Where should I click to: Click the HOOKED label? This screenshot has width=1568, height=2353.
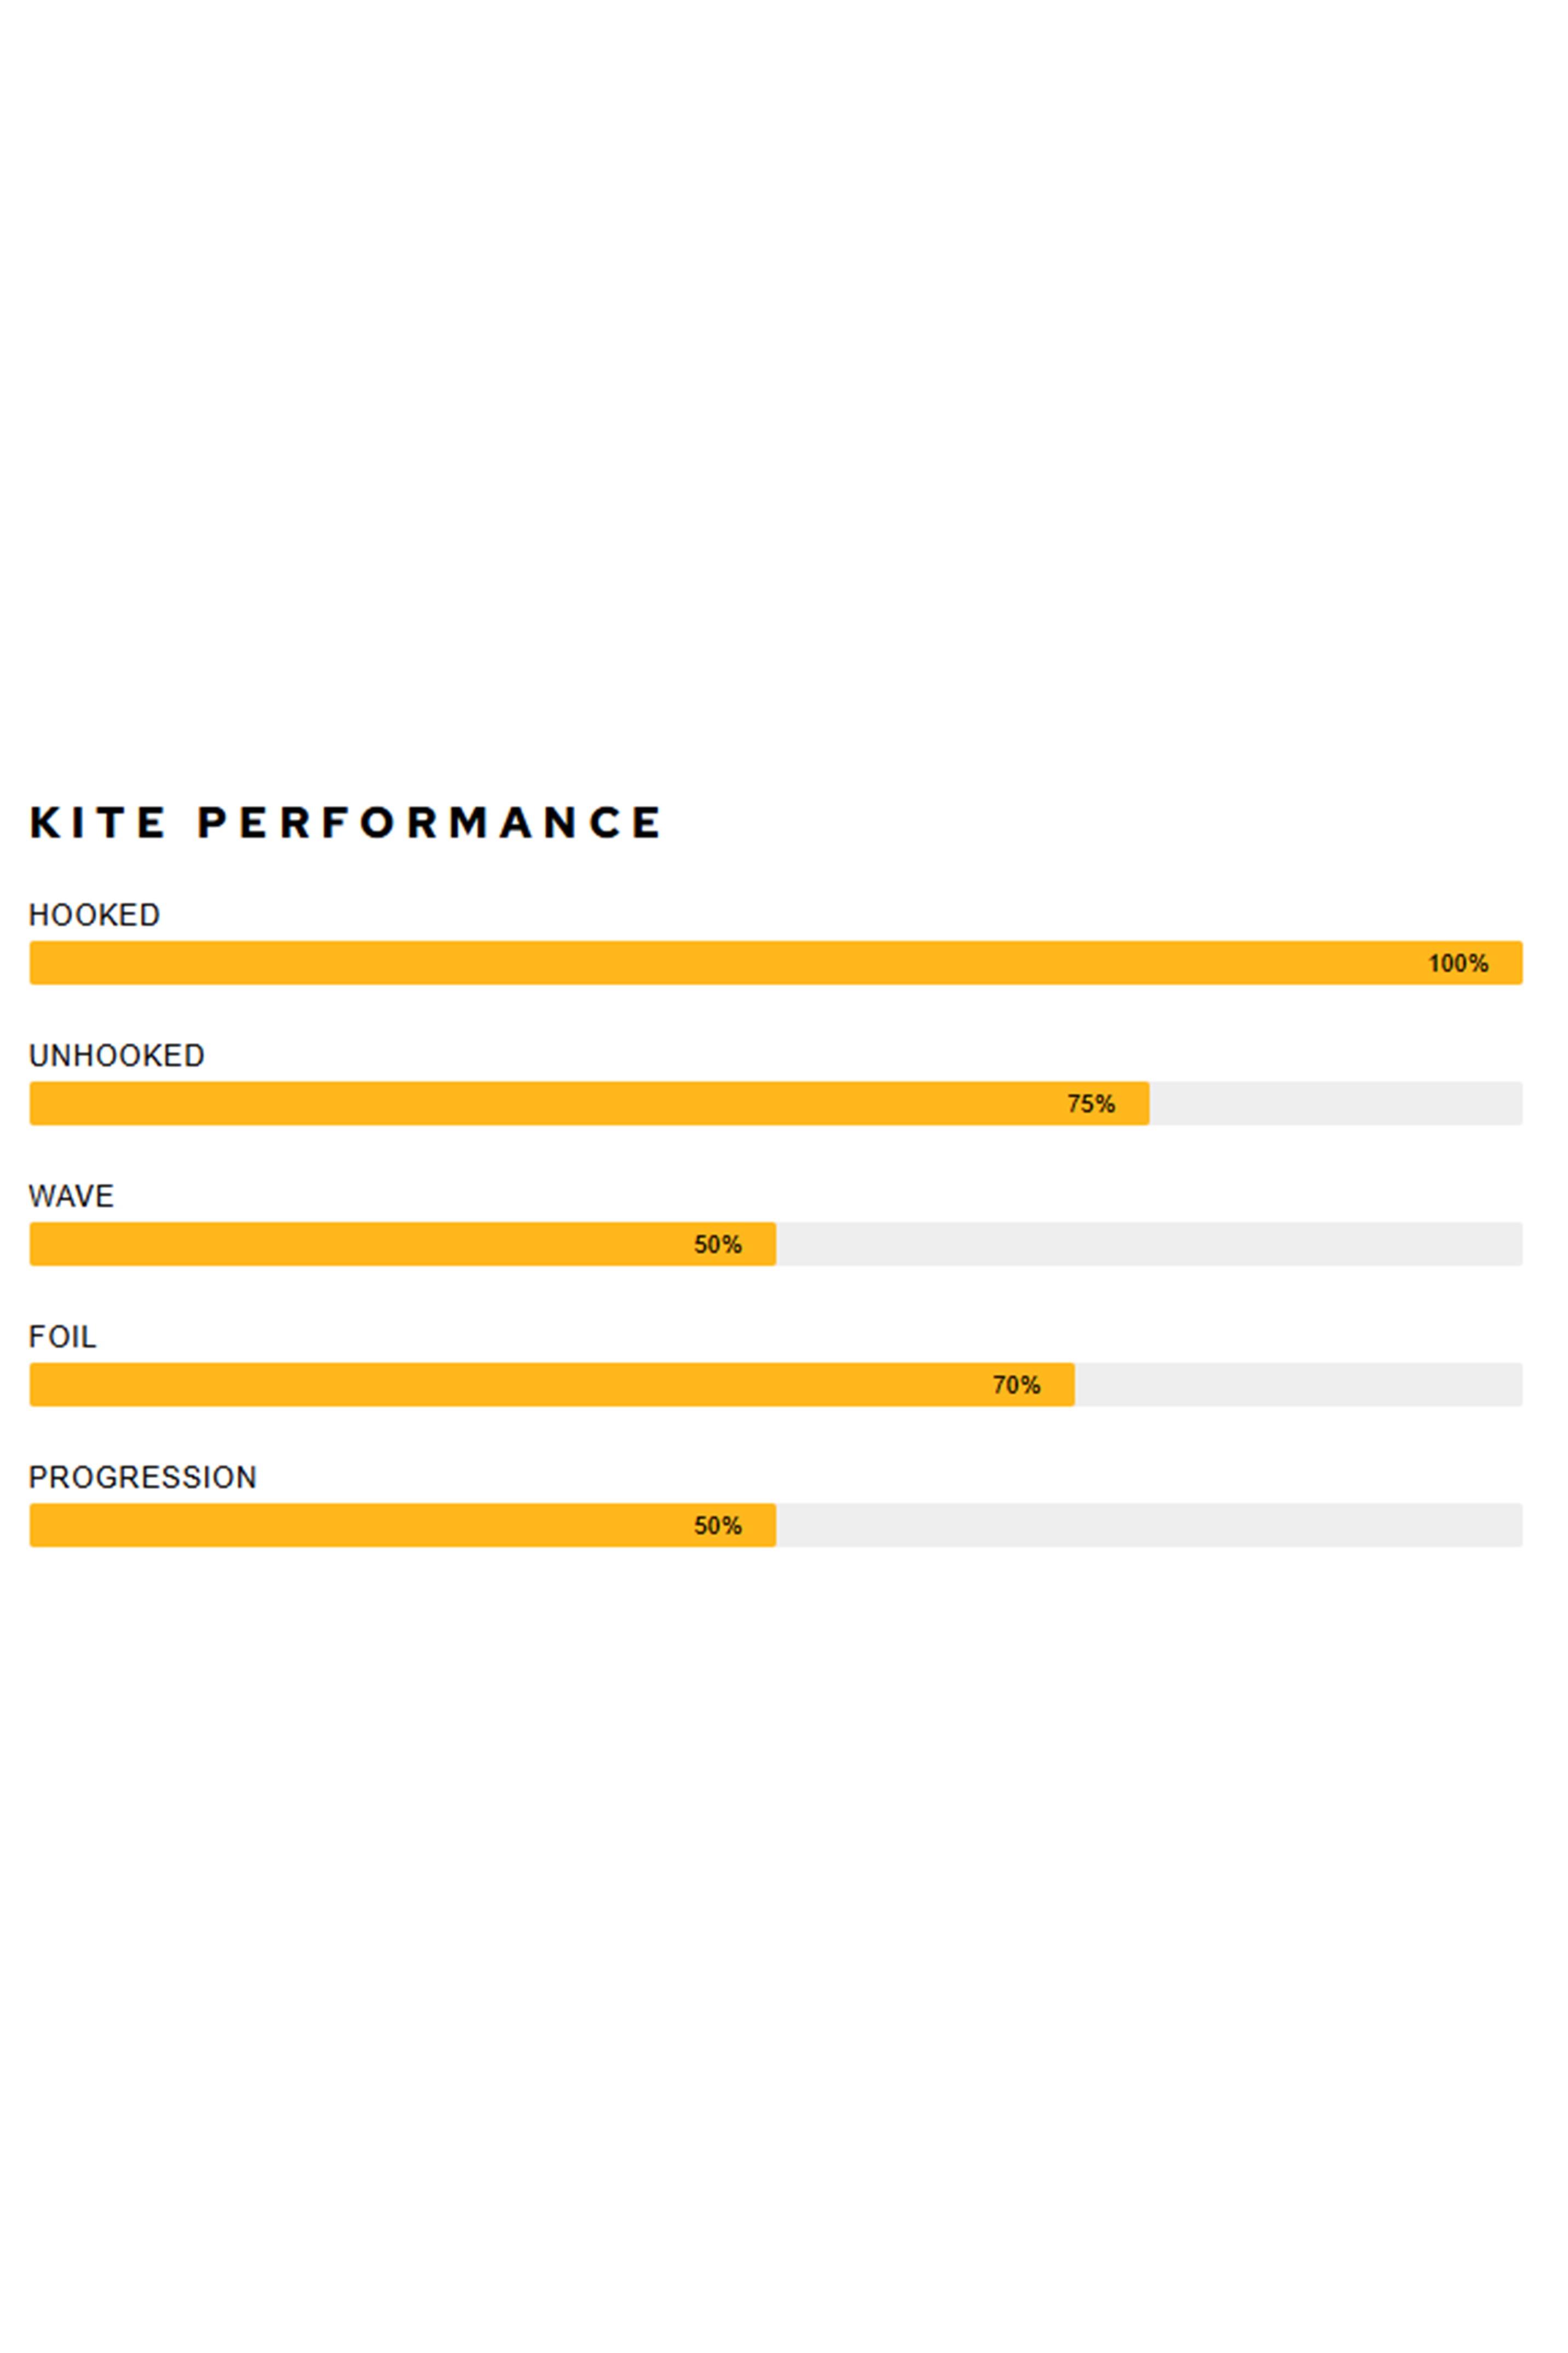(94, 915)
